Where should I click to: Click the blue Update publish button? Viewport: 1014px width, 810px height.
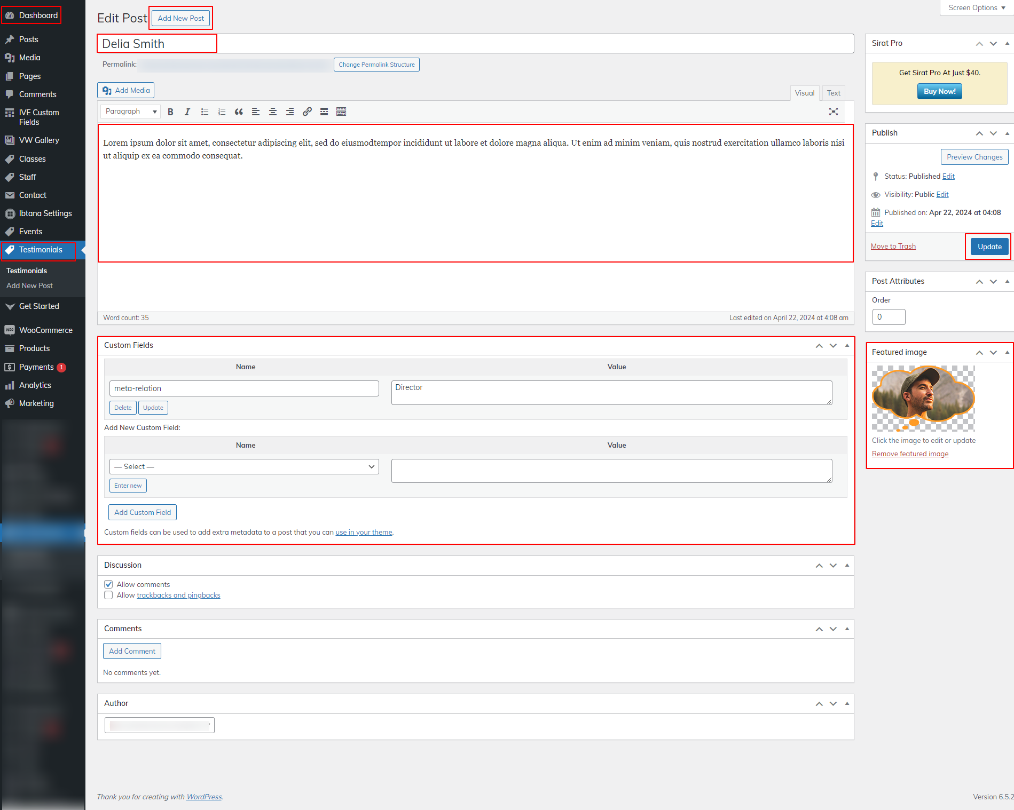[x=989, y=247]
